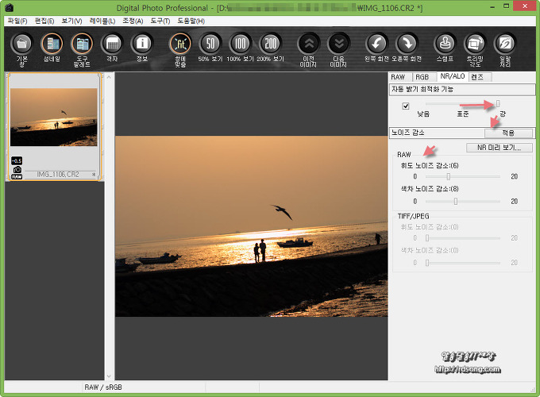Screen dimensions: 540x397
Task: Open the 스탬프 stamp tool
Action: (445, 45)
